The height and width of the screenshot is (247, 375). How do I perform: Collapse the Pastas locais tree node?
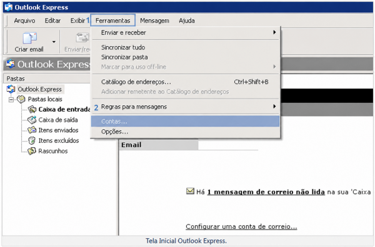[11, 99]
